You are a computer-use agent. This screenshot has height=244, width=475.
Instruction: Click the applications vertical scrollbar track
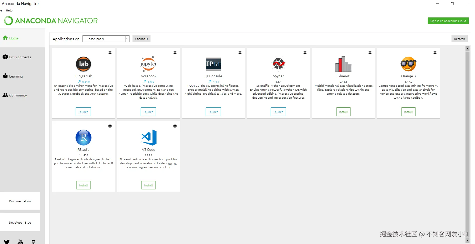tap(467, 145)
